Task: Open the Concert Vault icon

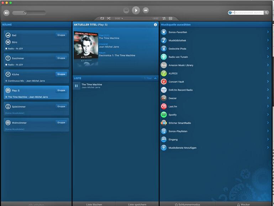Action: (164, 82)
